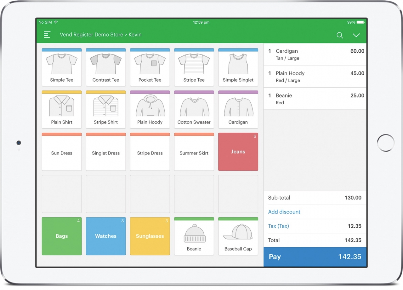403x290 pixels.
Task: Open the Tax (Tax) link
Action: pyautogui.click(x=278, y=226)
